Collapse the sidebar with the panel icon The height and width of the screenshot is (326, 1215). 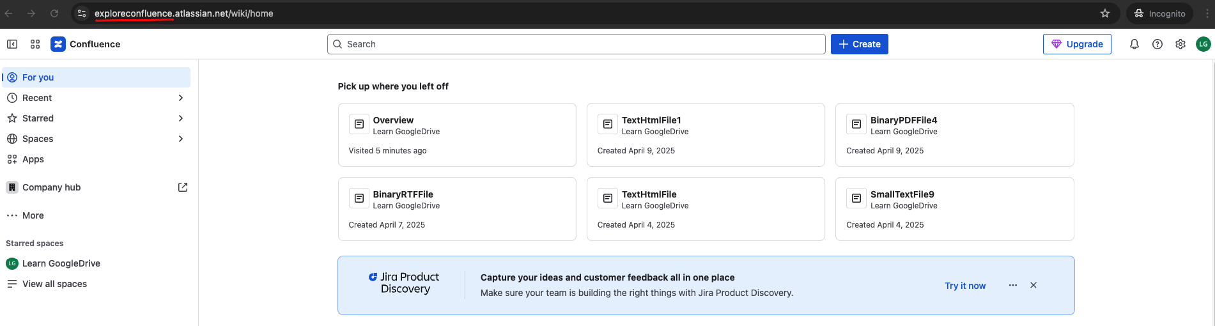[12, 44]
